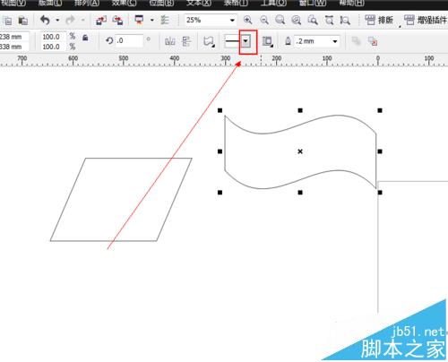Click Zoom to Page Width icon
448x362 pixels.
(x=329, y=20)
